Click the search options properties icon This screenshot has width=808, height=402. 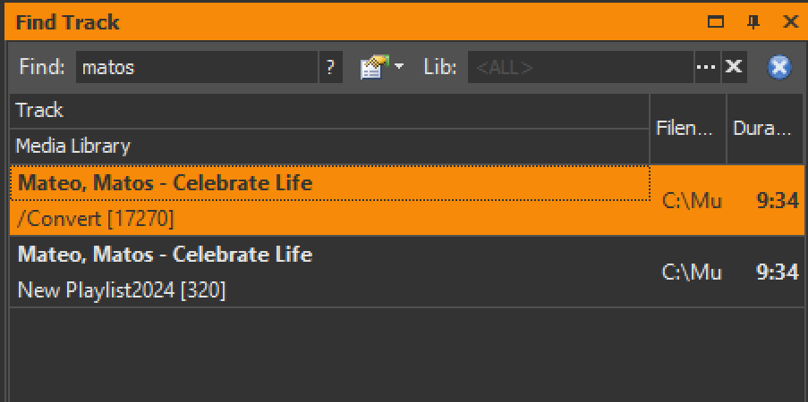371,67
